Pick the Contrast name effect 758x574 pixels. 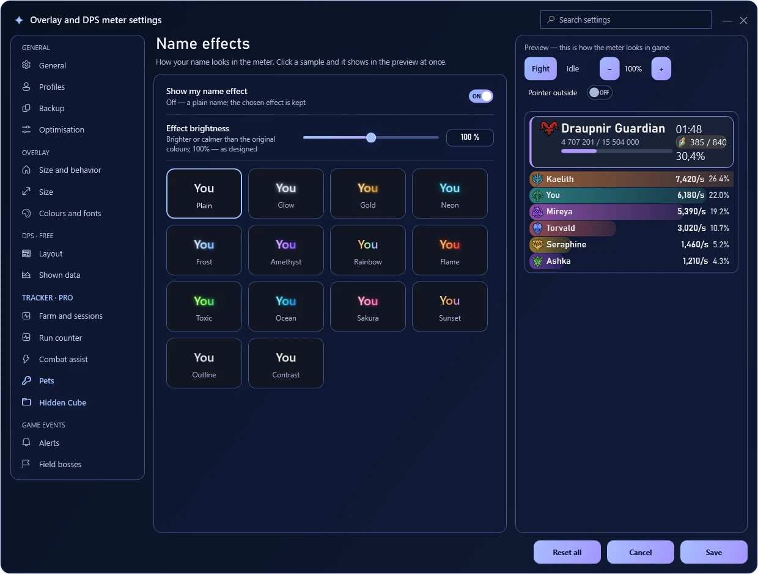pyautogui.click(x=286, y=363)
